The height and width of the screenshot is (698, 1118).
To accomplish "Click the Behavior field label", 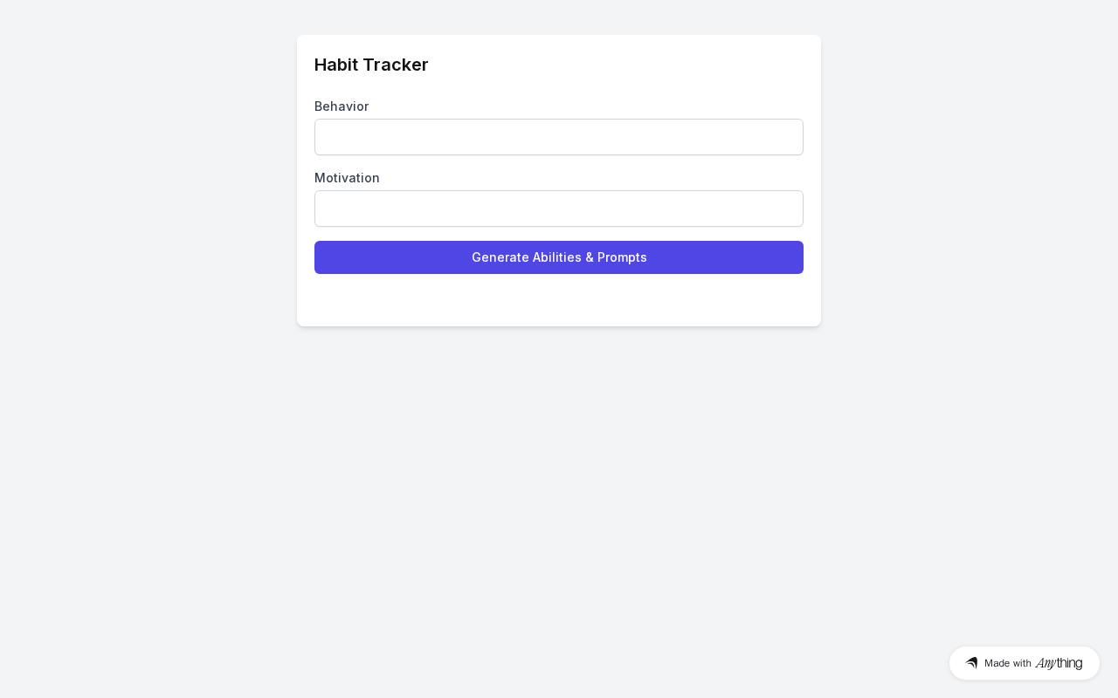I will point(342,106).
